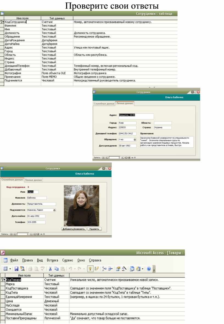This screenshot has height=324, width=224.
Task: Open the Сервис menu
Action: point(68,260)
